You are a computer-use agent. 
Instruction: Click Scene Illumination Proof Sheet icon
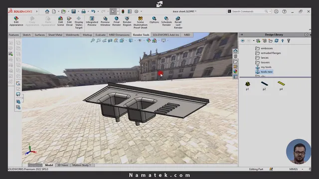tap(141, 22)
